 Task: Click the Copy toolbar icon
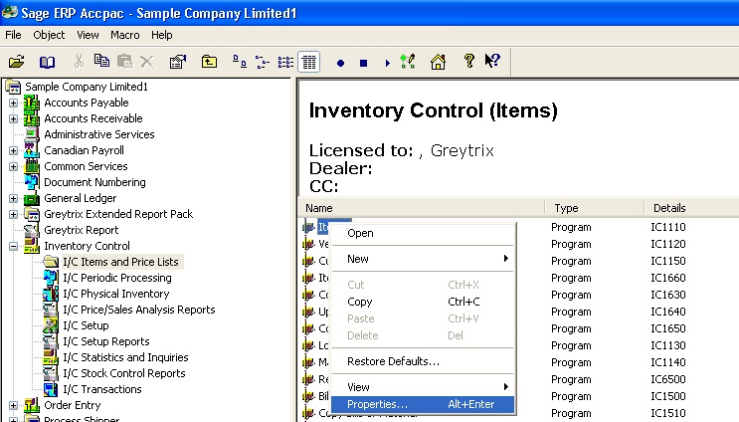(101, 61)
